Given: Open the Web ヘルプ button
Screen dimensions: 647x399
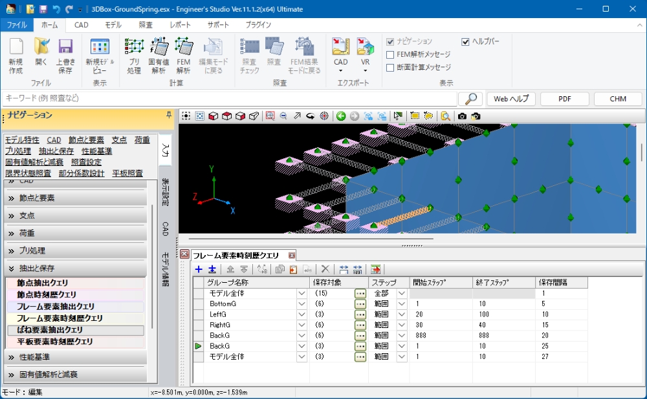Looking at the screenshot, I should tap(511, 99).
